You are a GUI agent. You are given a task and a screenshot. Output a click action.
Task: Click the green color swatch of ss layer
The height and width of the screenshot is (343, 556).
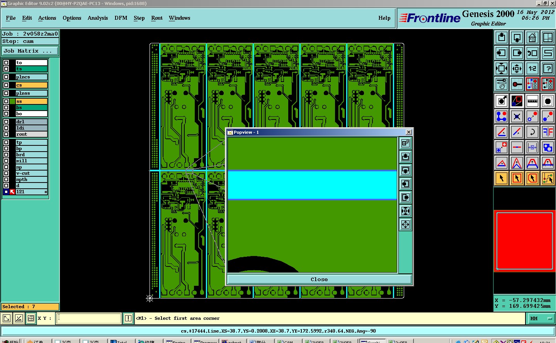[13, 101]
